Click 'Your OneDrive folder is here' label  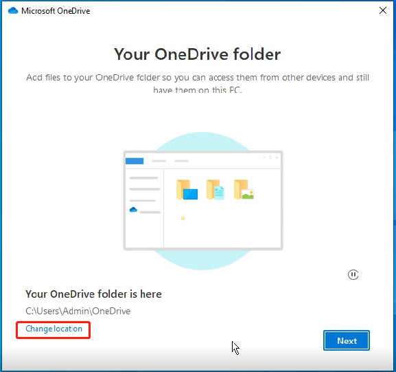tap(93, 294)
